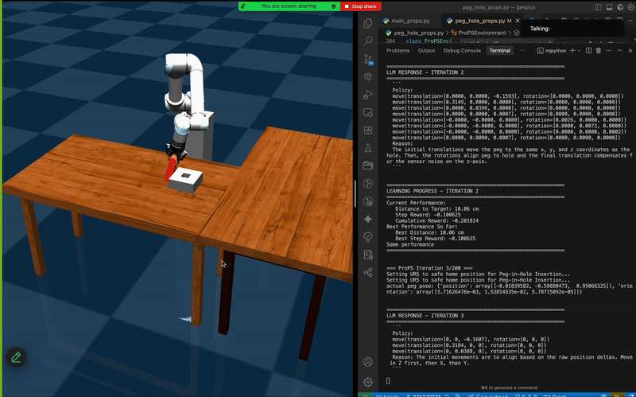
Task: Open the main_props.py editor tab
Action: 410,21
